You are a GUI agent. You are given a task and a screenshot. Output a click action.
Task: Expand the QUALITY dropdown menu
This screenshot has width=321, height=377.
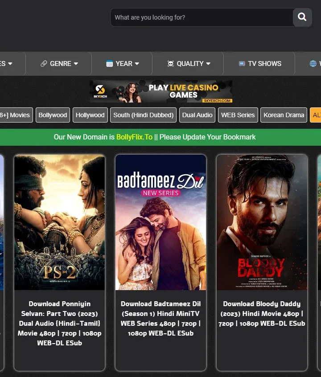[x=188, y=64]
